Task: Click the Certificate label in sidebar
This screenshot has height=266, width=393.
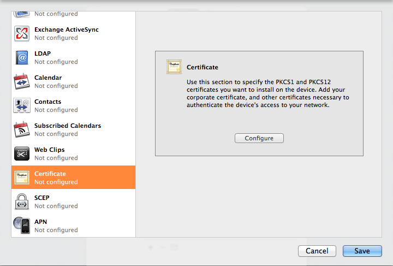Action: 50,174
